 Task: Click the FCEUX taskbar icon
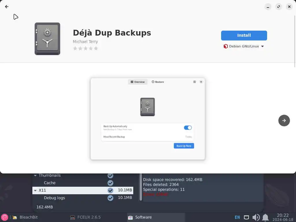tap(73, 217)
